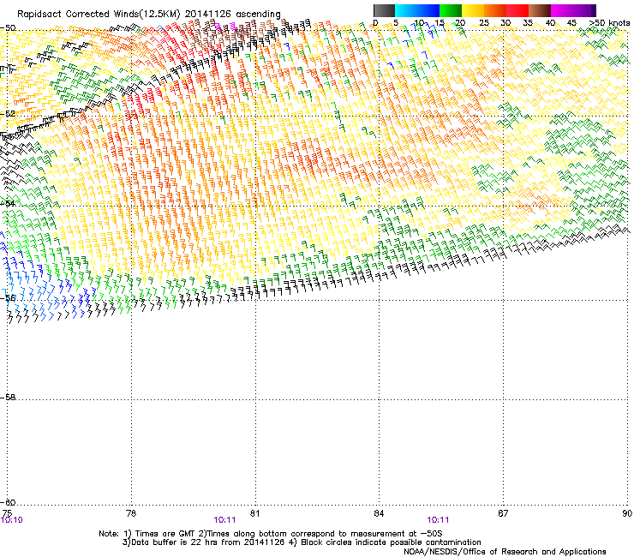Click the '-60' latitude axis label
Image resolution: width=634 pixels, height=557 pixels.
[x=8, y=502]
